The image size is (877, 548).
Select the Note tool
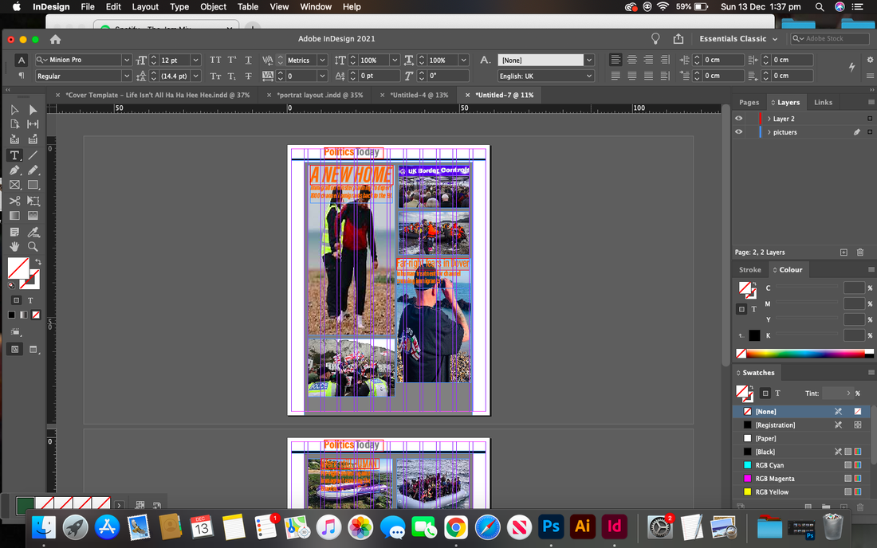(x=14, y=232)
